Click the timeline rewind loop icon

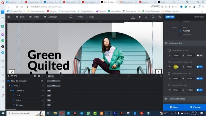point(35,76)
